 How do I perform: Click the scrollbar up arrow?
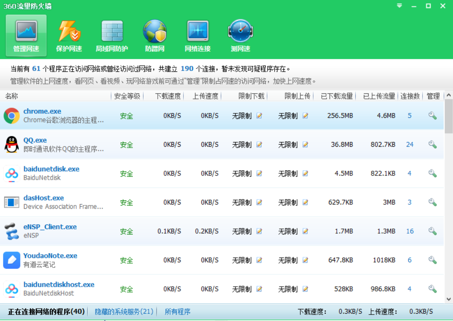pos(448,95)
